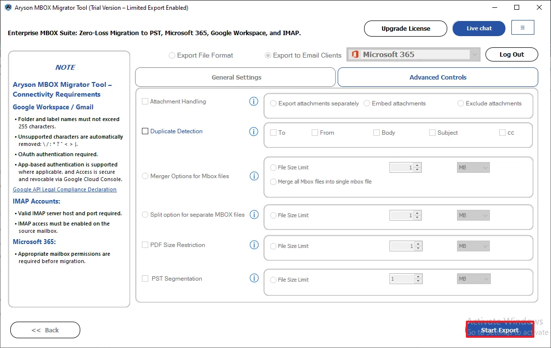Enable the Attachment Handling checkbox
The width and height of the screenshot is (551, 348).
click(145, 102)
